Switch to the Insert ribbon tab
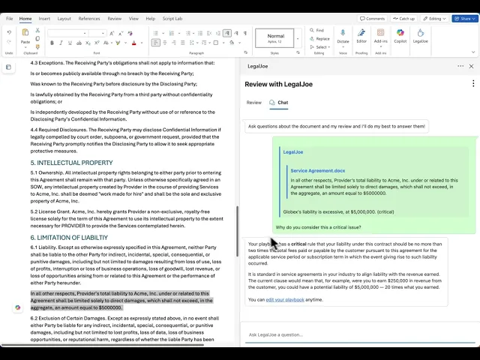Screen dimensions: 480x360 click(44, 19)
